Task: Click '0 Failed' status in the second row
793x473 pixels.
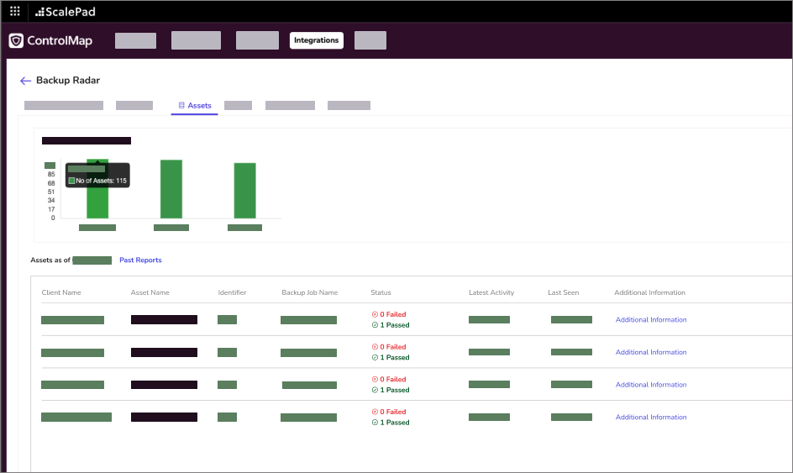Action: point(389,346)
